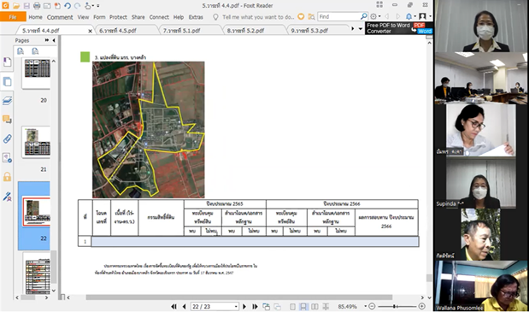Open the Attachments paperclip panel
This screenshot has width=529, height=312.
[7, 138]
